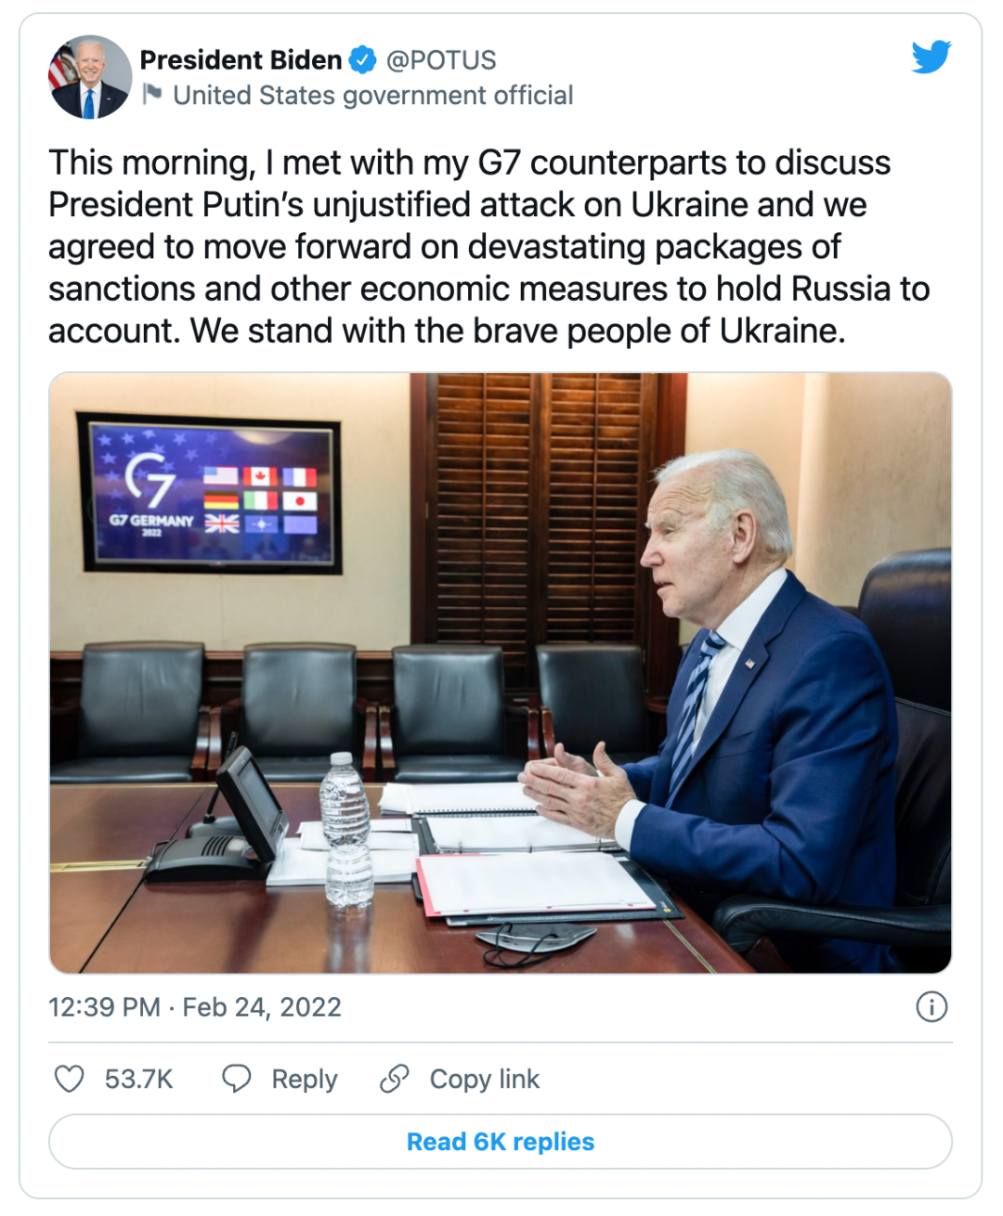Click the tweet text about G7 counterparts
Viewport: 1003px width, 1216px height.
(489, 247)
